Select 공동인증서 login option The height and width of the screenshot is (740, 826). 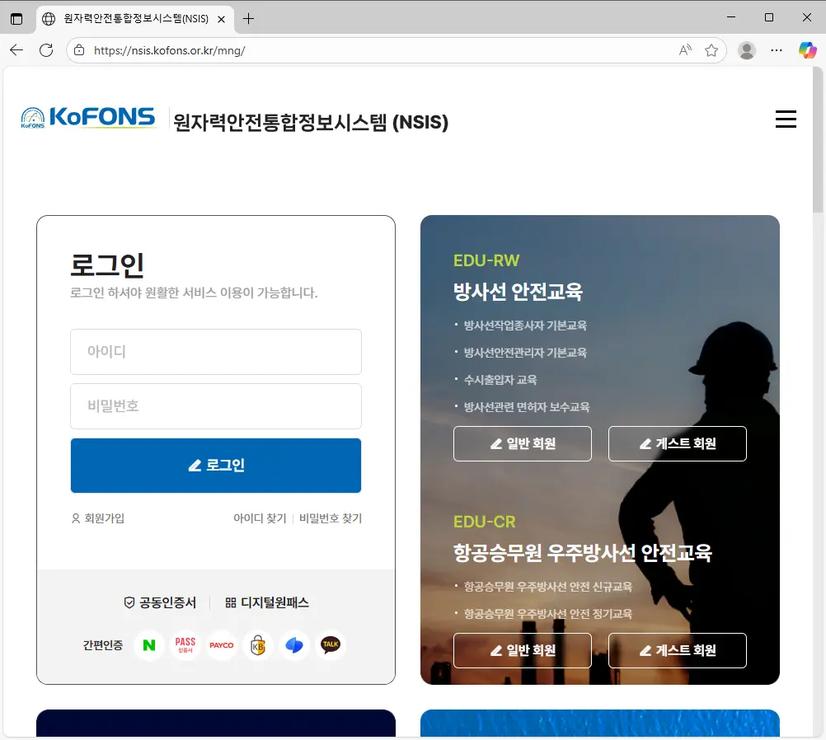[x=160, y=602]
